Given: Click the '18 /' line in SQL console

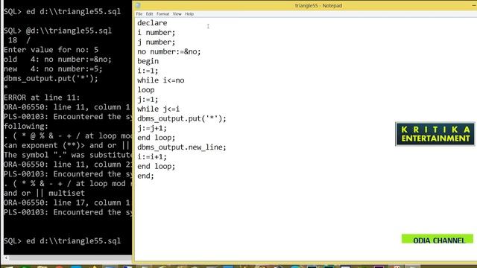Looking at the screenshot, I should coord(19,40).
